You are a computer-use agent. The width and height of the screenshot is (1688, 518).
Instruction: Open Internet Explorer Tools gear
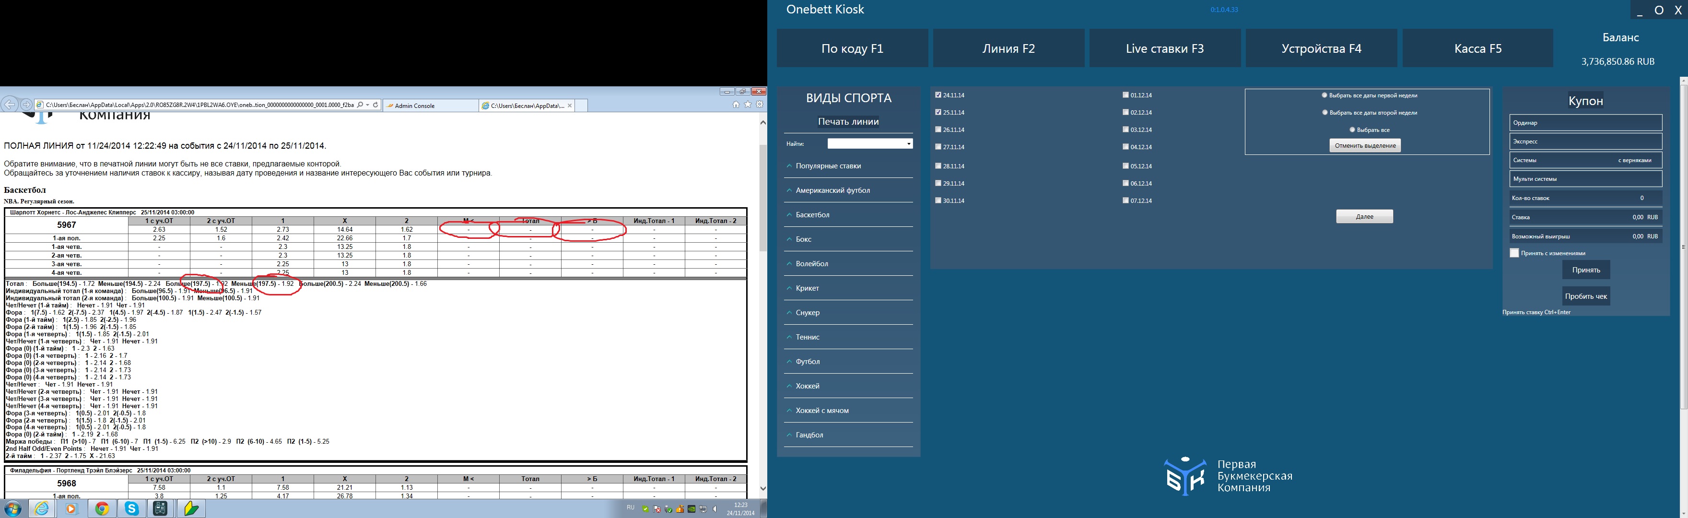(x=760, y=104)
